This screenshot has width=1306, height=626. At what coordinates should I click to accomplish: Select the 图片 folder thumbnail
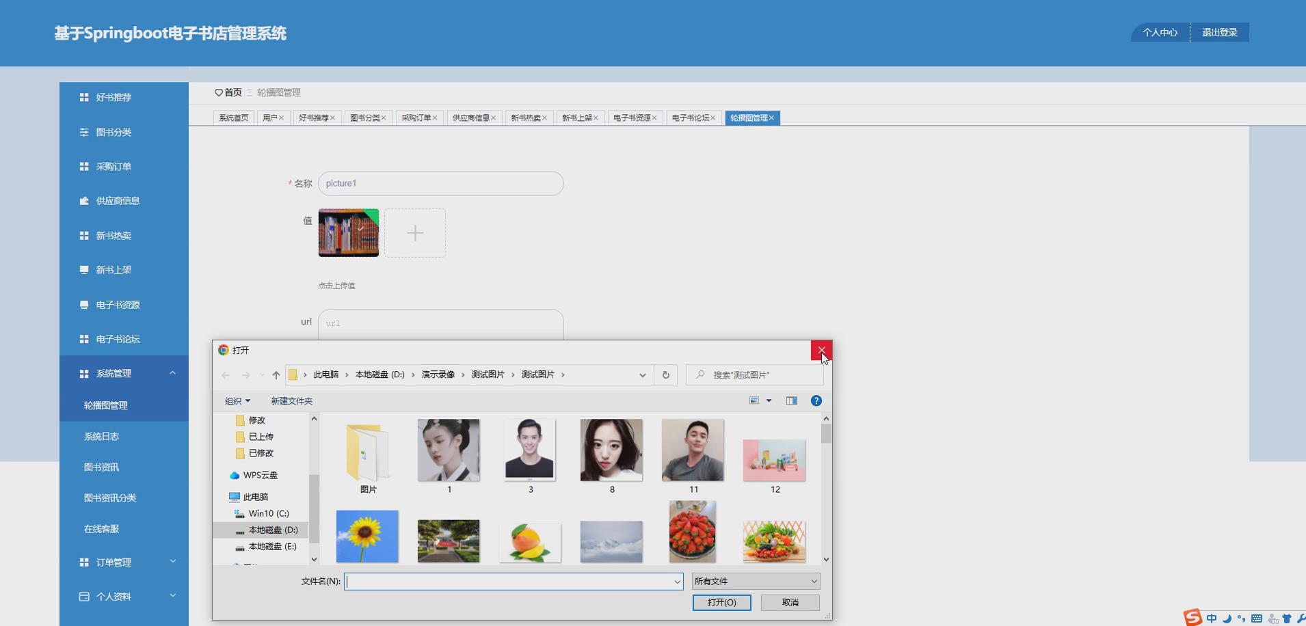tap(368, 457)
